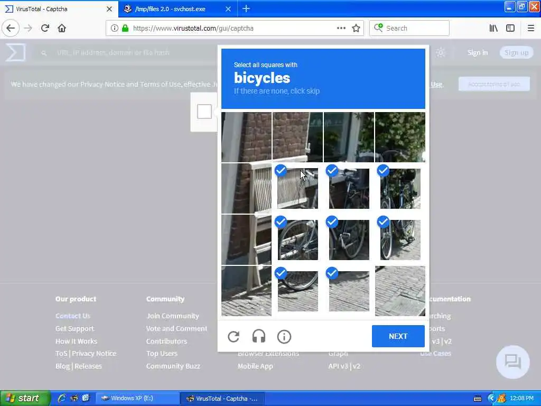The height and width of the screenshot is (406, 541).
Task: Expand hidden system tray icons arrow
Action: (492, 399)
